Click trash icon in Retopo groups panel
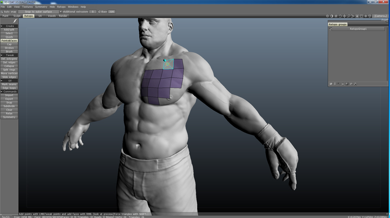 pyautogui.click(x=335, y=84)
